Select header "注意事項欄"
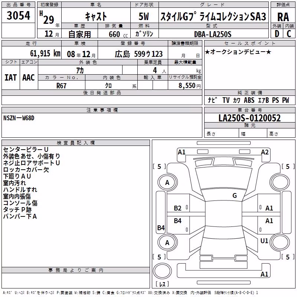This screenshot has width=297, height=297. [x=102, y=110]
